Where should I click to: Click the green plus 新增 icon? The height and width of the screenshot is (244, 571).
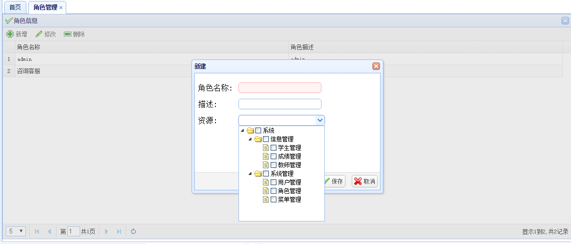point(10,34)
